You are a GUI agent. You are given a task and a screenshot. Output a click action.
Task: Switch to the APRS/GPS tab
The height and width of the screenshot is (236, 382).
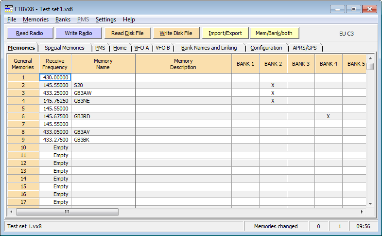[x=304, y=48]
